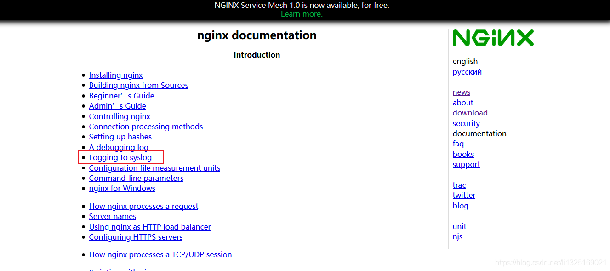Open How nginx processes a TCP/UDP session

160,254
